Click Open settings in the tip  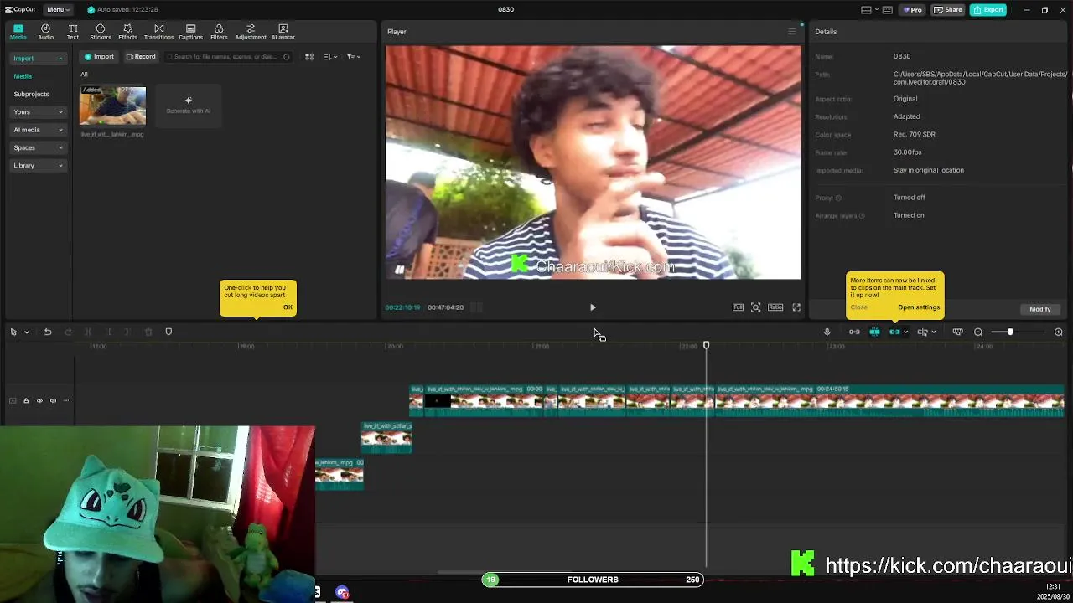click(x=919, y=307)
